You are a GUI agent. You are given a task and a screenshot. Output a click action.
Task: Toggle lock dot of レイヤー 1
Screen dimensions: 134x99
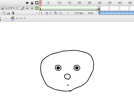[x=32, y=8]
